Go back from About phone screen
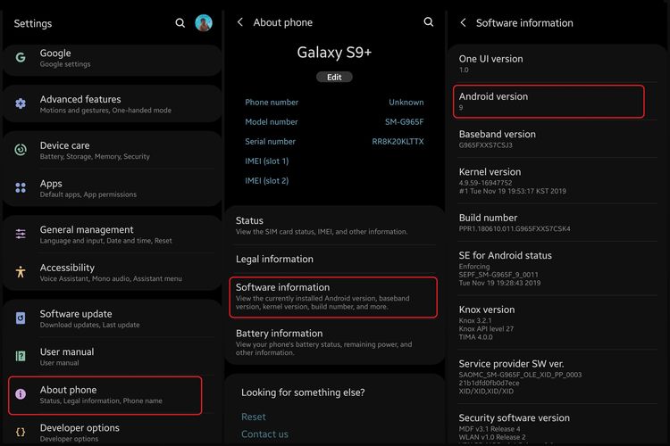 (x=240, y=22)
